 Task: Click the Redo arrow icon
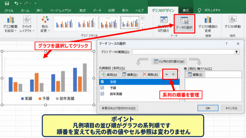26,3
